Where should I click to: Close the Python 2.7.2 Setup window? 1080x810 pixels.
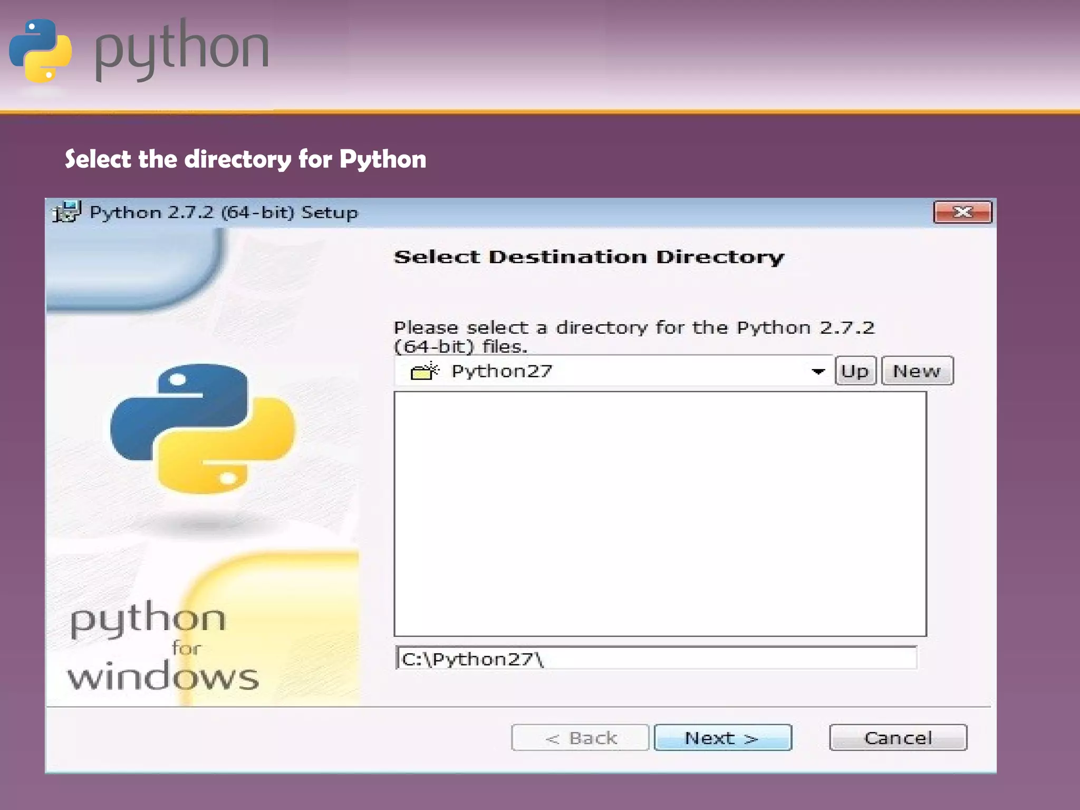pyautogui.click(x=962, y=212)
